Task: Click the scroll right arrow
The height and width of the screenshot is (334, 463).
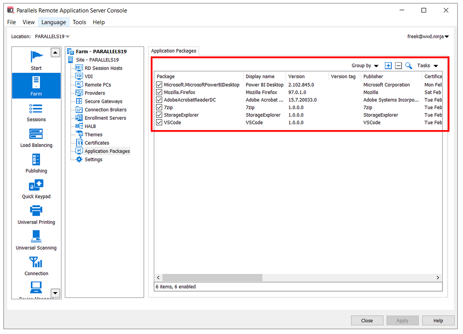Action: tap(438, 277)
